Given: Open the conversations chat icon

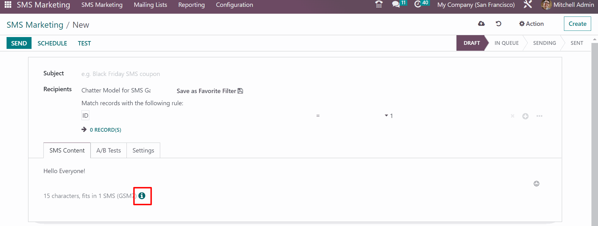Looking at the screenshot, I should pos(396,4).
